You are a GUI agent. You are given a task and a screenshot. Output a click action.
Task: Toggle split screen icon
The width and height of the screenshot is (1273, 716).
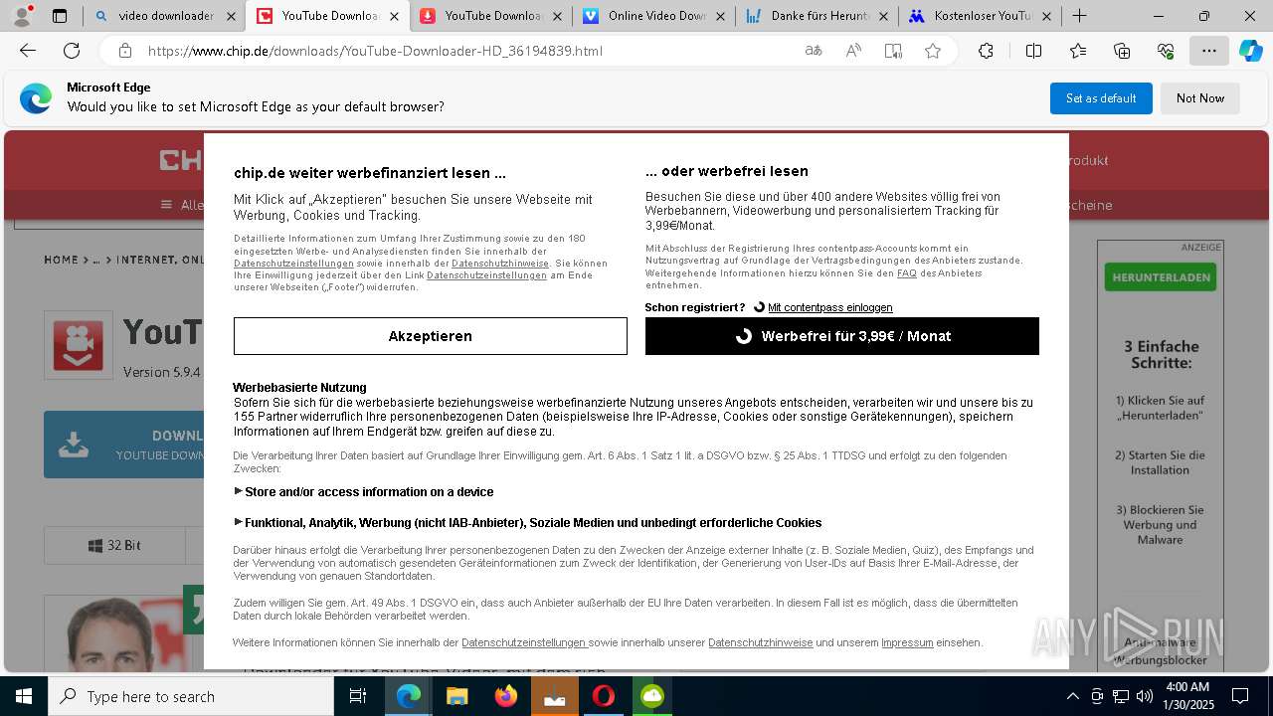(x=1033, y=51)
